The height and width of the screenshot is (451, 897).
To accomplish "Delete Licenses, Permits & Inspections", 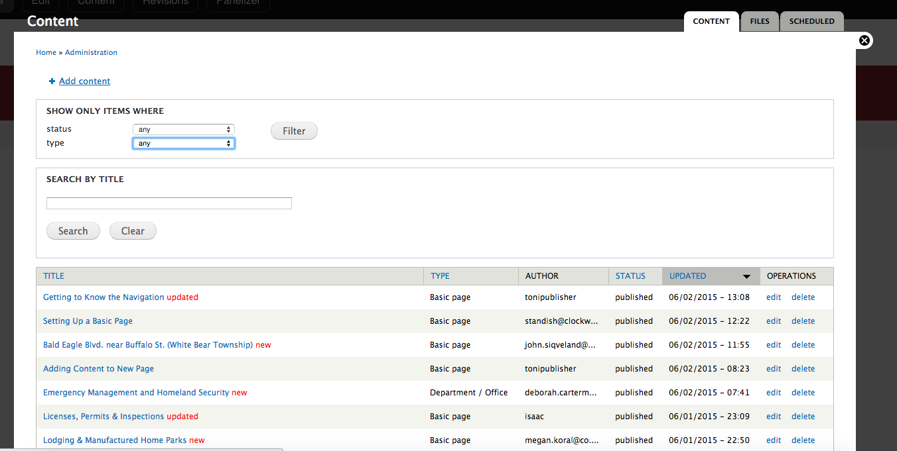I will click(803, 417).
